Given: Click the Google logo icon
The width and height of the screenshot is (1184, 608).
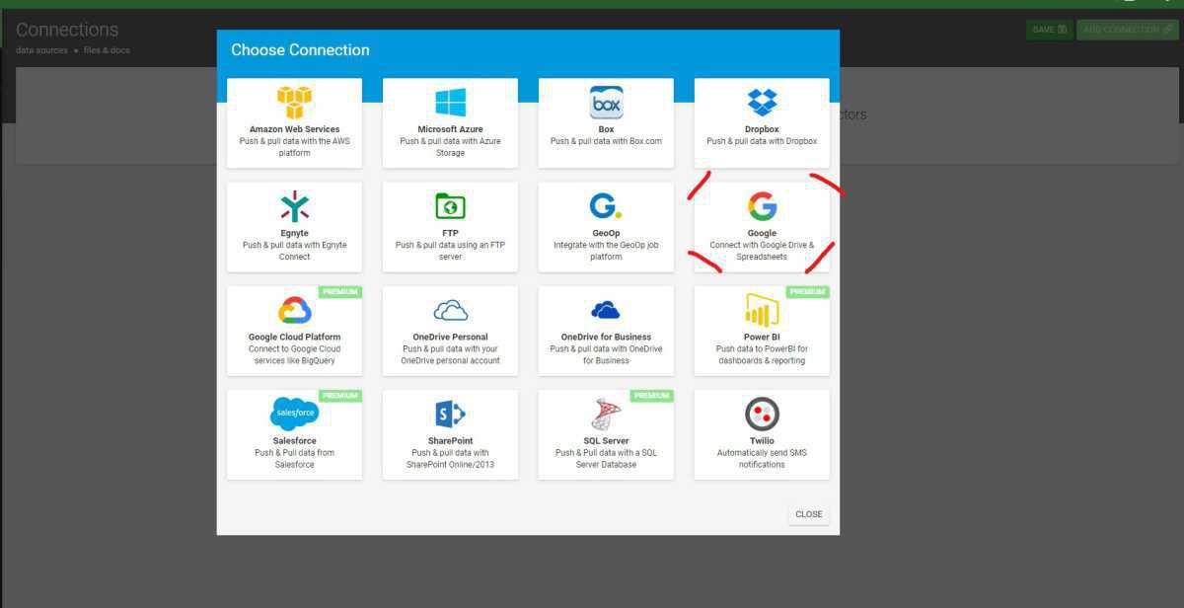Looking at the screenshot, I should (x=762, y=206).
